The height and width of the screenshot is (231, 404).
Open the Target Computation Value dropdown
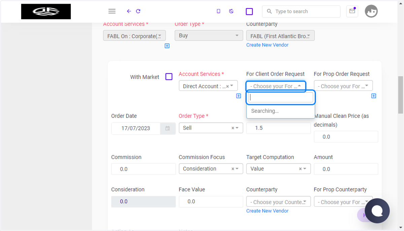[278, 169]
